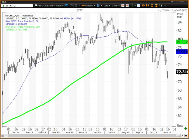Click the blue Undo arrow
Image resolution: width=189 pixels, height=139 pixels.
[66, 6]
